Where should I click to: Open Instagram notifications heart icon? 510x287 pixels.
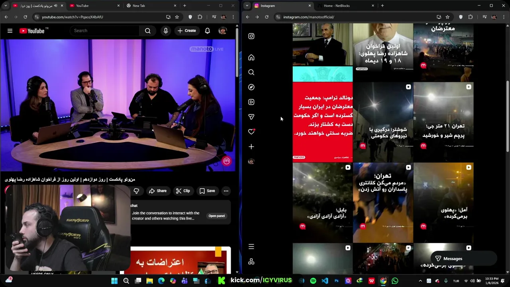pyautogui.click(x=251, y=132)
